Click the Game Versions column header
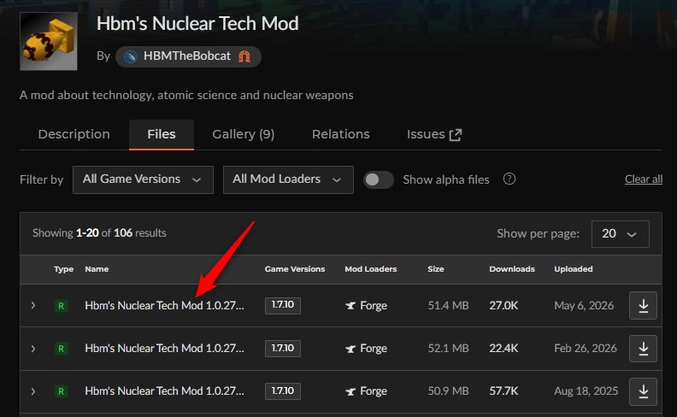 click(295, 269)
